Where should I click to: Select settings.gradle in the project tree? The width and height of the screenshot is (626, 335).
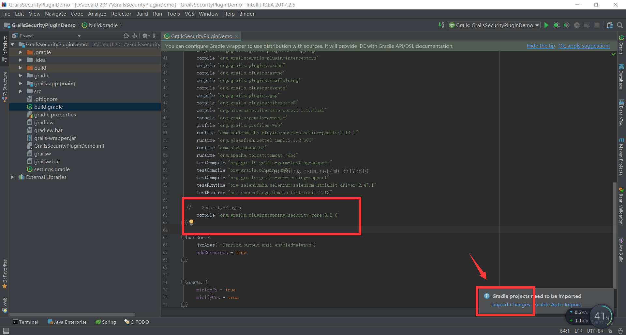tap(52, 169)
